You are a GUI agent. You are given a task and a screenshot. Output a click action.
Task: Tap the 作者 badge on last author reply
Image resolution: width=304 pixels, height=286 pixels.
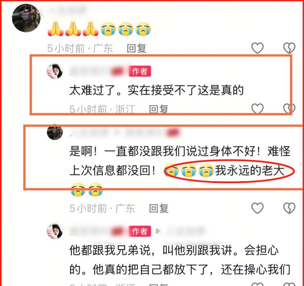[140, 231]
